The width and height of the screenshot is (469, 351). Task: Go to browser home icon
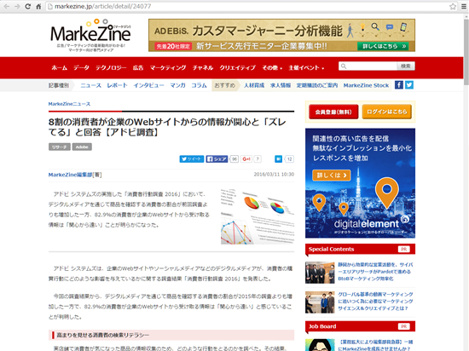pyautogui.click(x=38, y=6)
